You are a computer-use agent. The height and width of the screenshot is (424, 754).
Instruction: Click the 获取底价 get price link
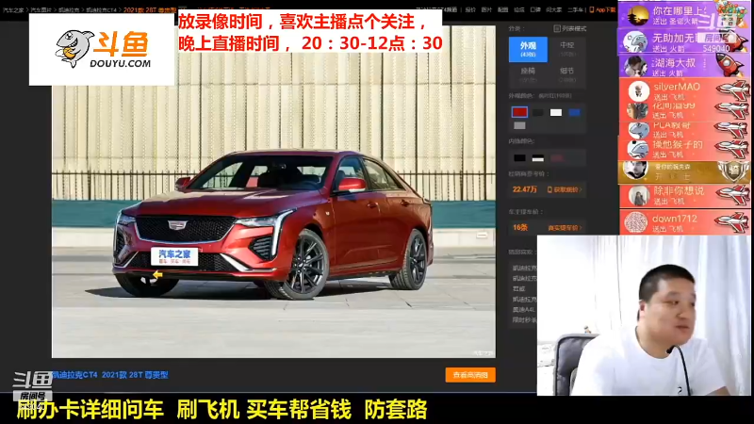(565, 190)
